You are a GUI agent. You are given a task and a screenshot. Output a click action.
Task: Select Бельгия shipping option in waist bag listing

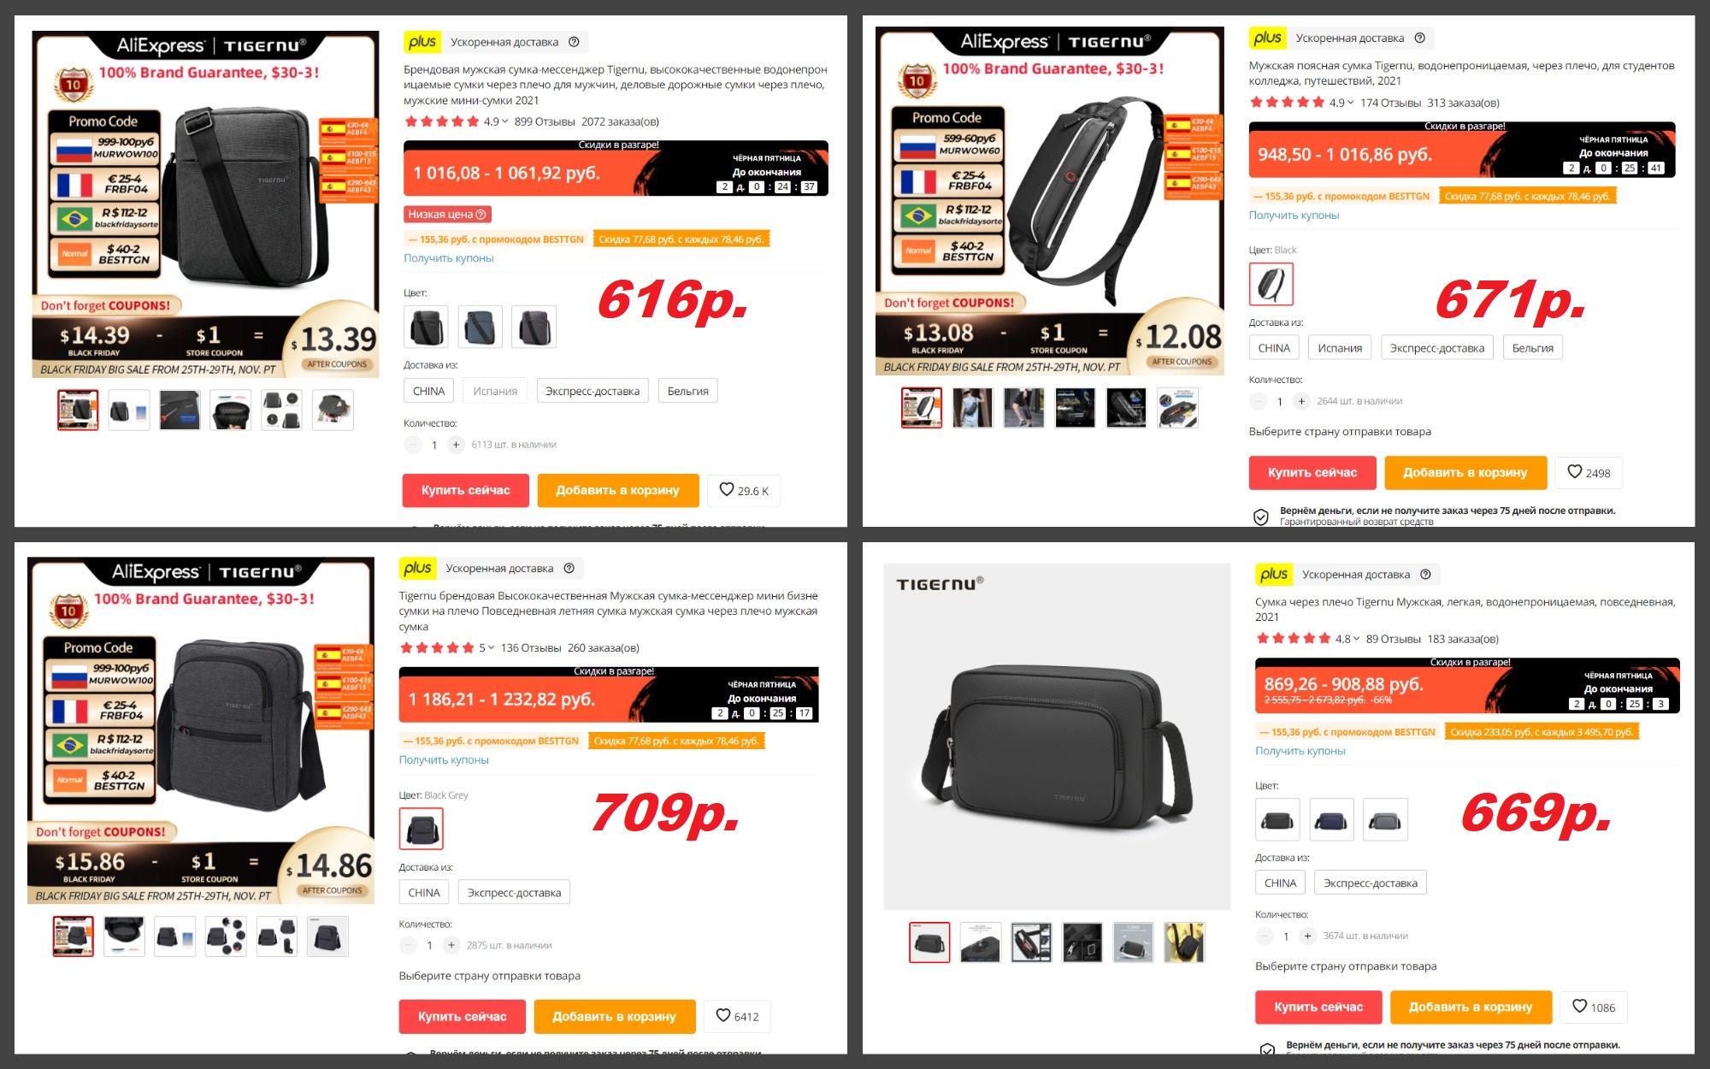1532,348
